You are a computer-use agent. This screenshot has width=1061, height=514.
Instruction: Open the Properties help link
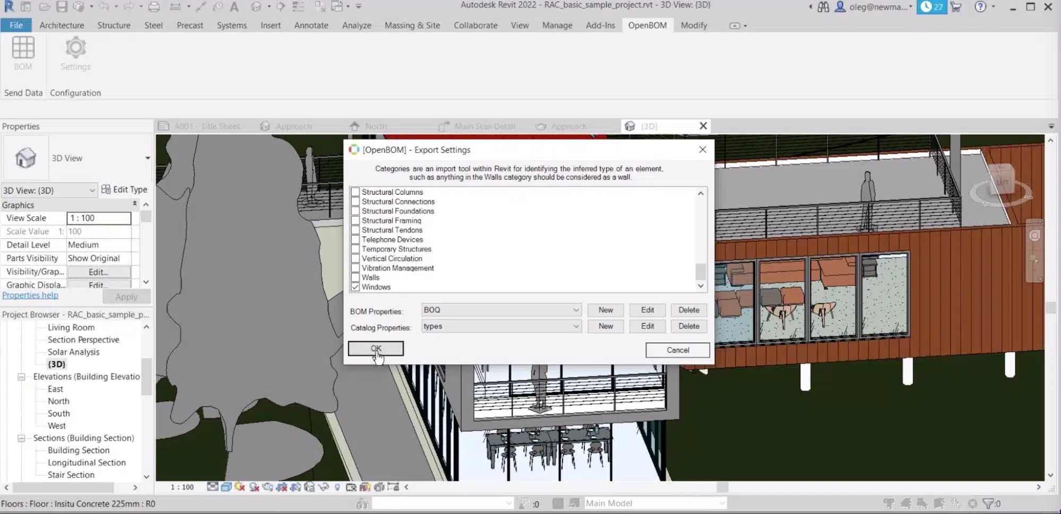tap(30, 295)
